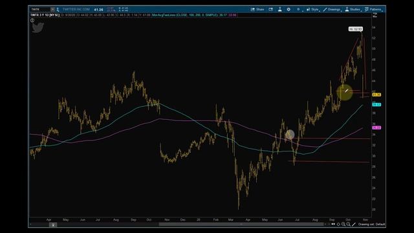The width and height of the screenshot is (414, 233).
Task: Open the D timeframe dropdown
Action: (x=300, y=10)
